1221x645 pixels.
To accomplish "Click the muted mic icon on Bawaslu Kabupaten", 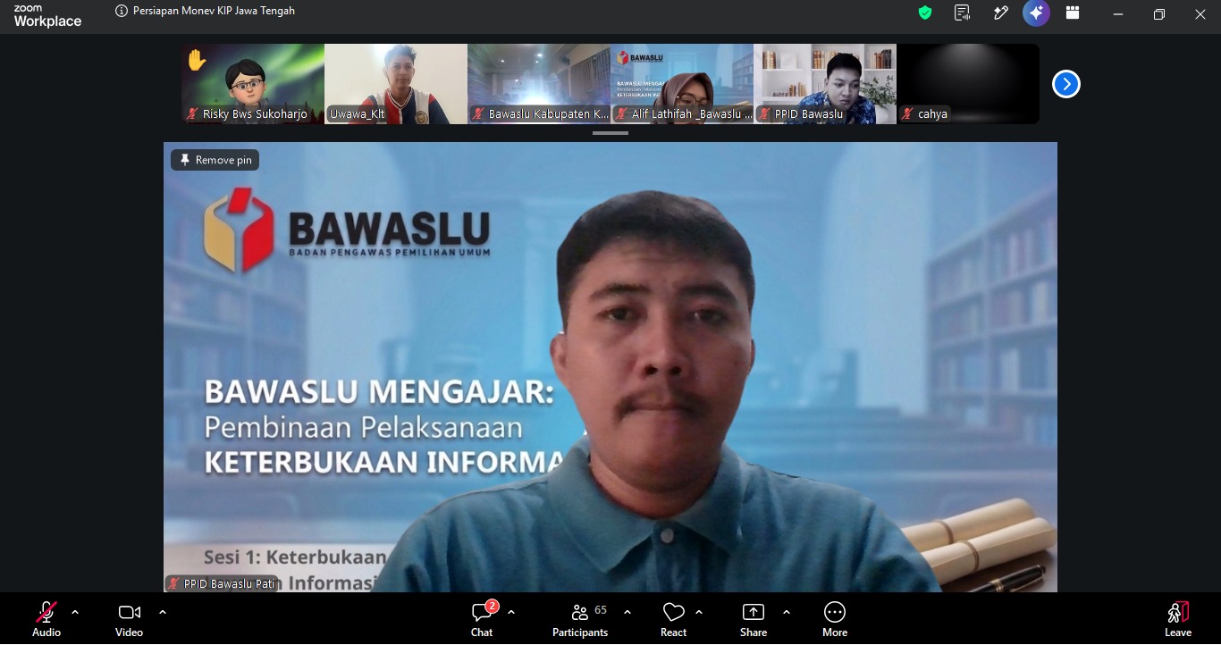I will click(478, 114).
